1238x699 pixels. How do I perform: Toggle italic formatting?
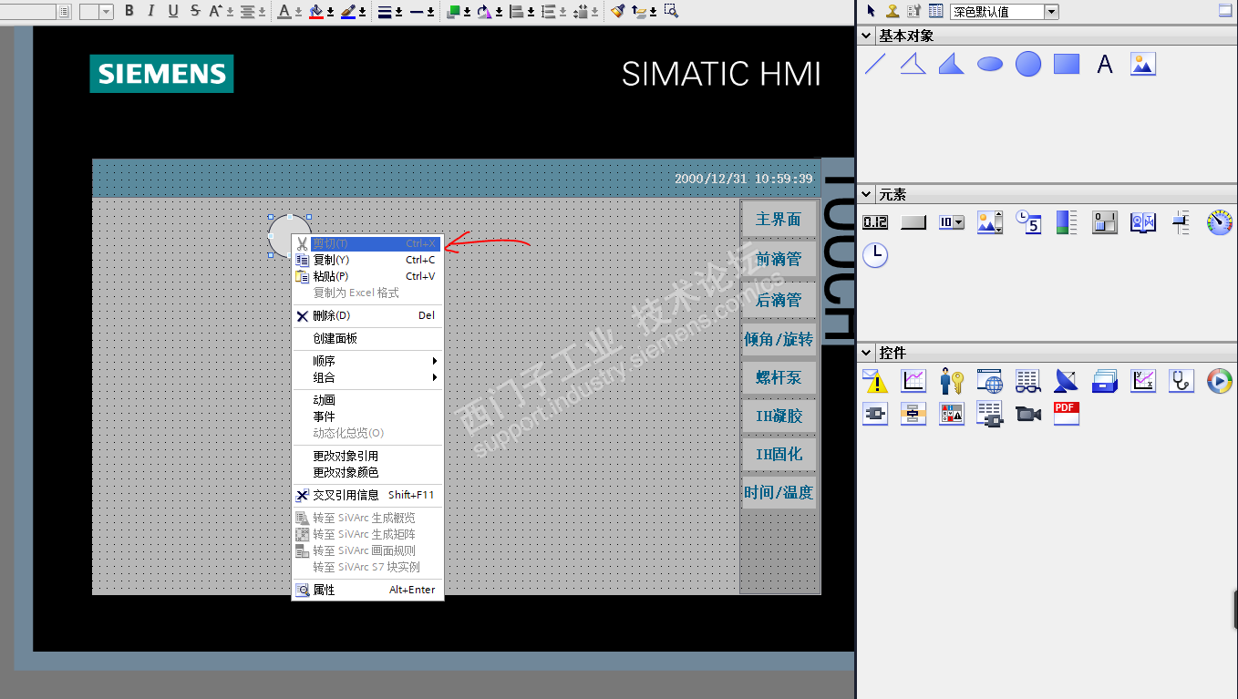[150, 11]
